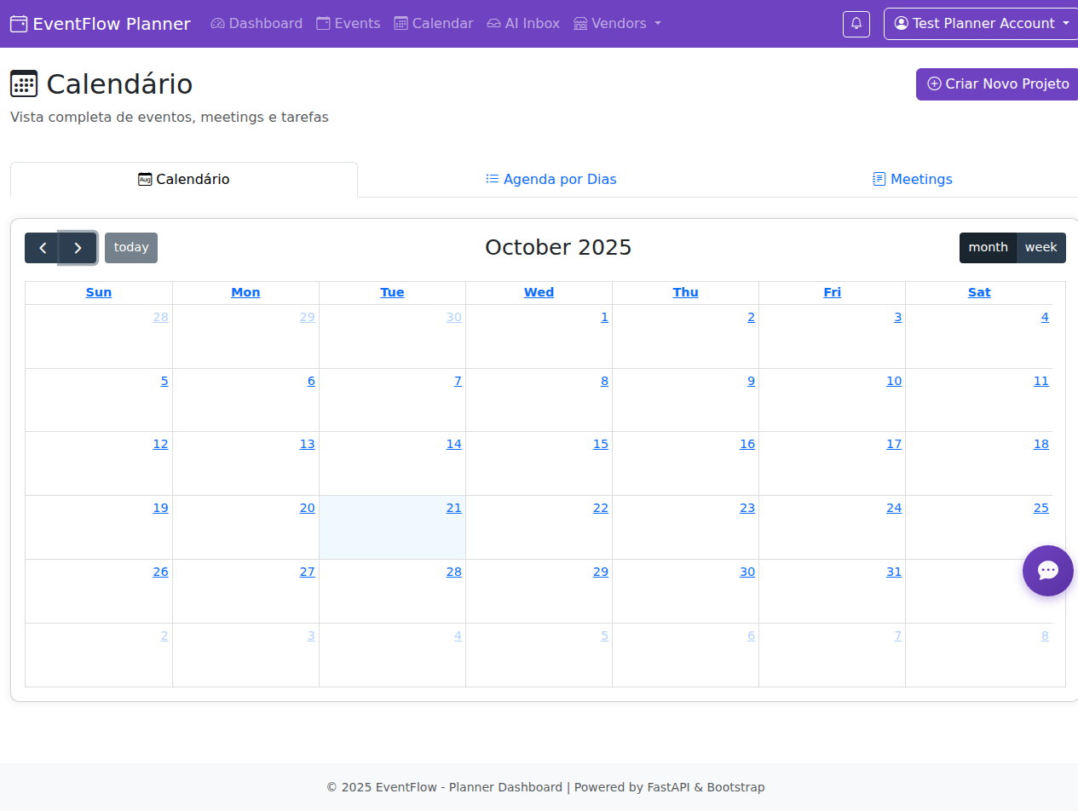Click the Wed column header link
Image resolution: width=1078 pixels, height=811 pixels.
coord(539,293)
